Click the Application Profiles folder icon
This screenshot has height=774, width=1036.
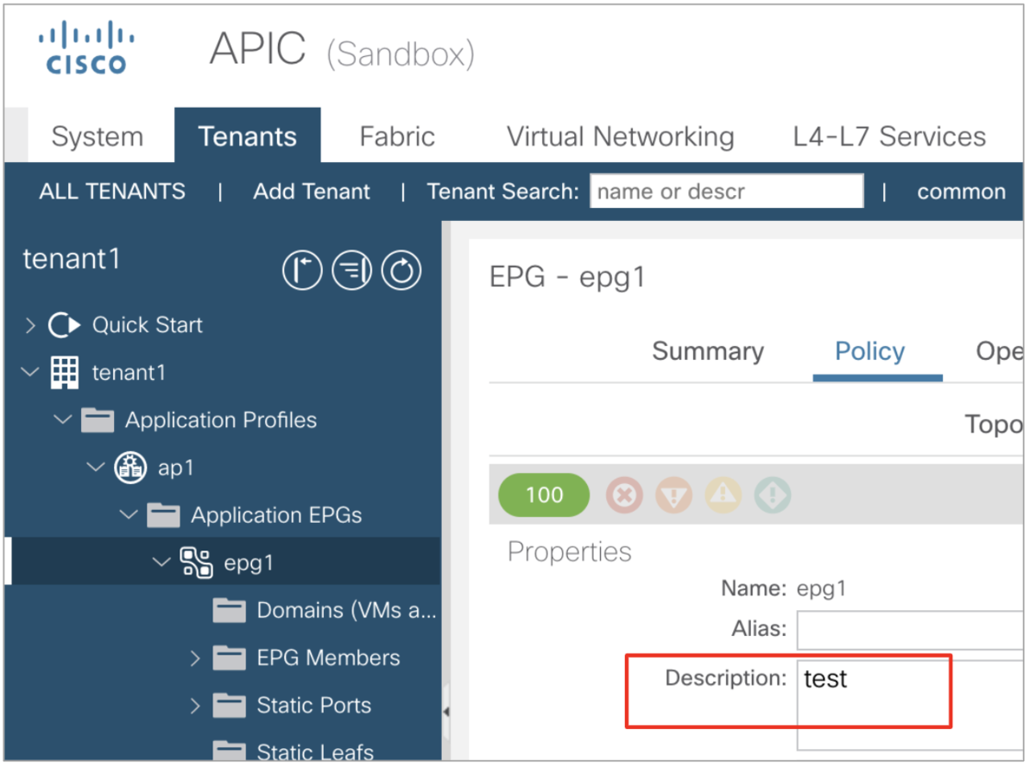pyautogui.click(x=98, y=420)
